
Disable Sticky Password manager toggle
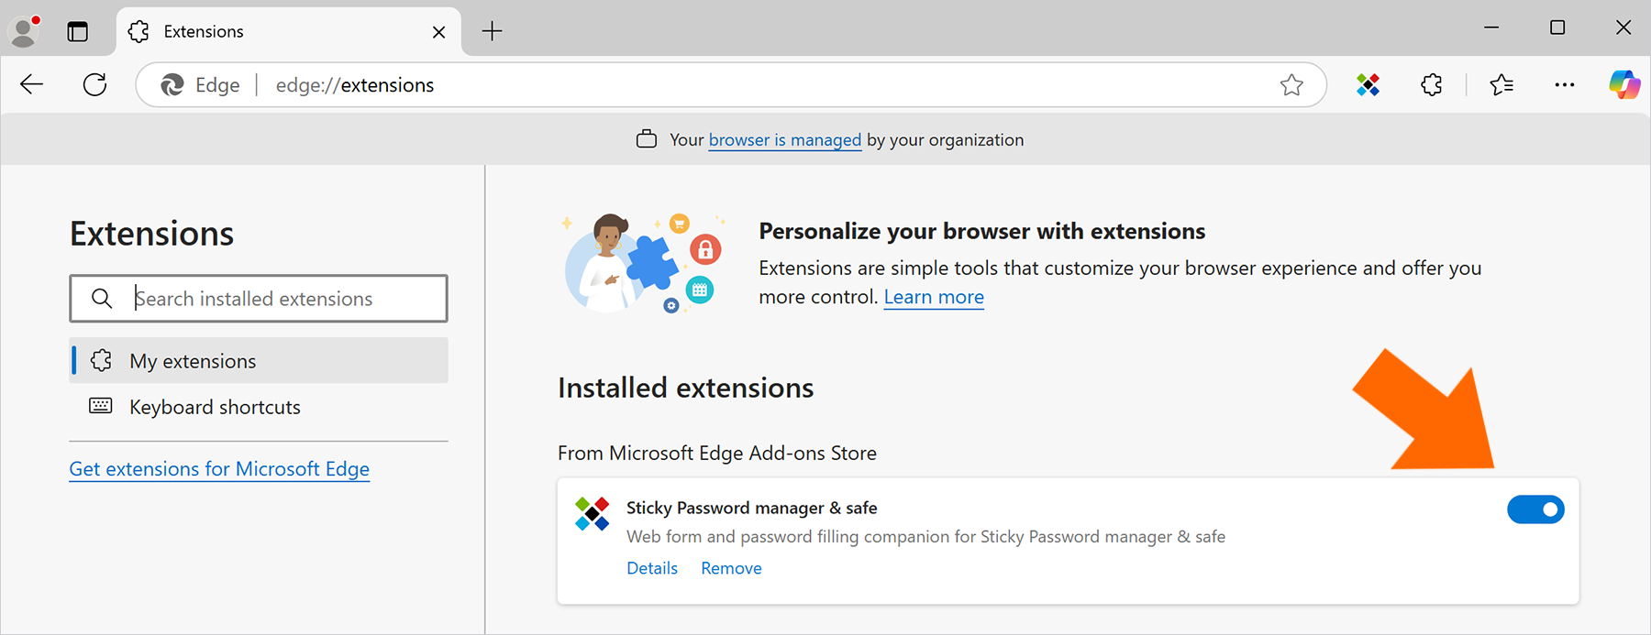pyautogui.click(x=1535, y=509)
